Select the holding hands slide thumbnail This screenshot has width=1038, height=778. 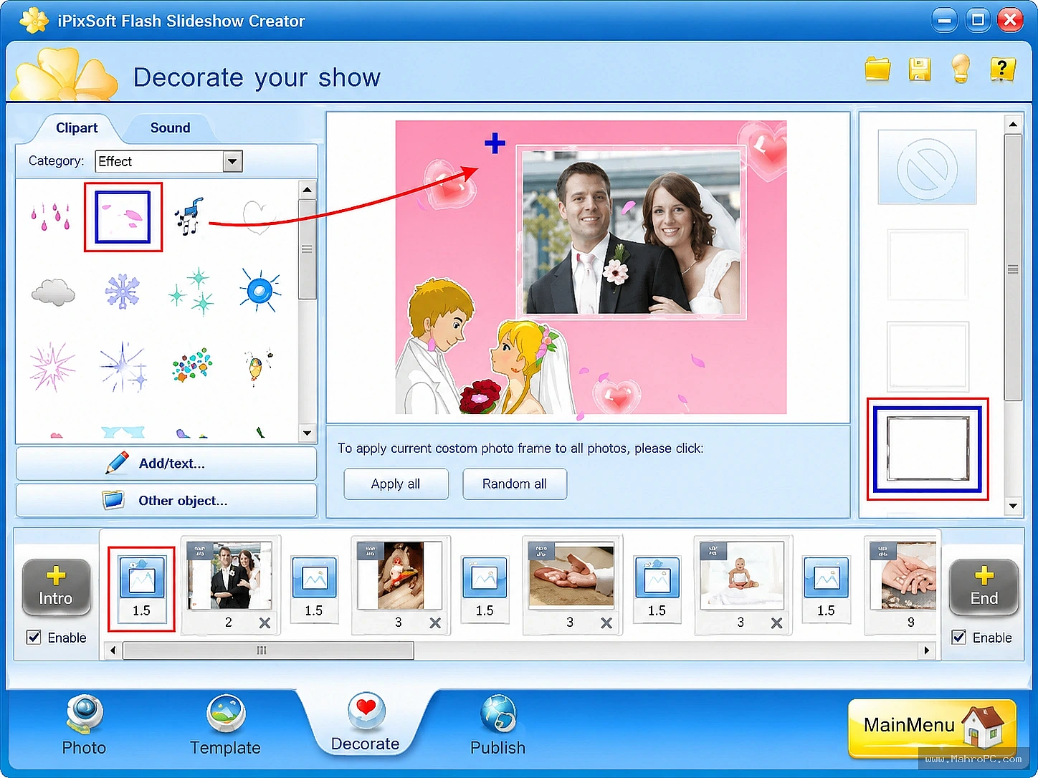click(x=571, y=576)
